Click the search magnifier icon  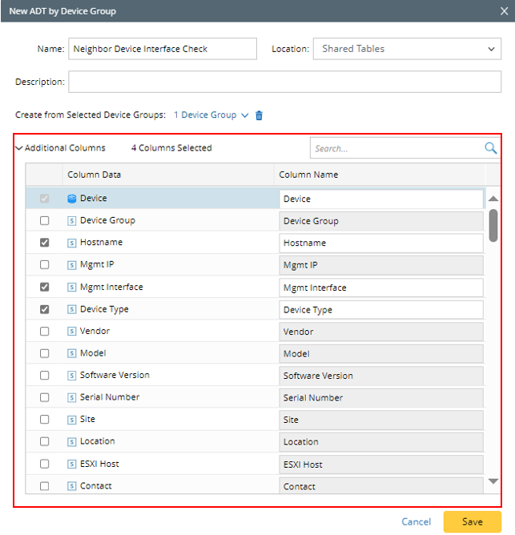pos(490,148)
